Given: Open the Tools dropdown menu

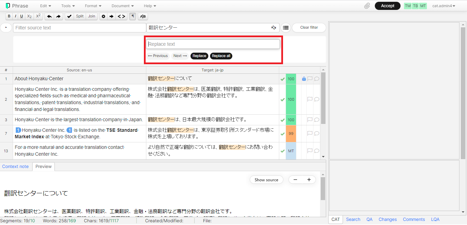Looking at the screenshot, I should point(67,6).
